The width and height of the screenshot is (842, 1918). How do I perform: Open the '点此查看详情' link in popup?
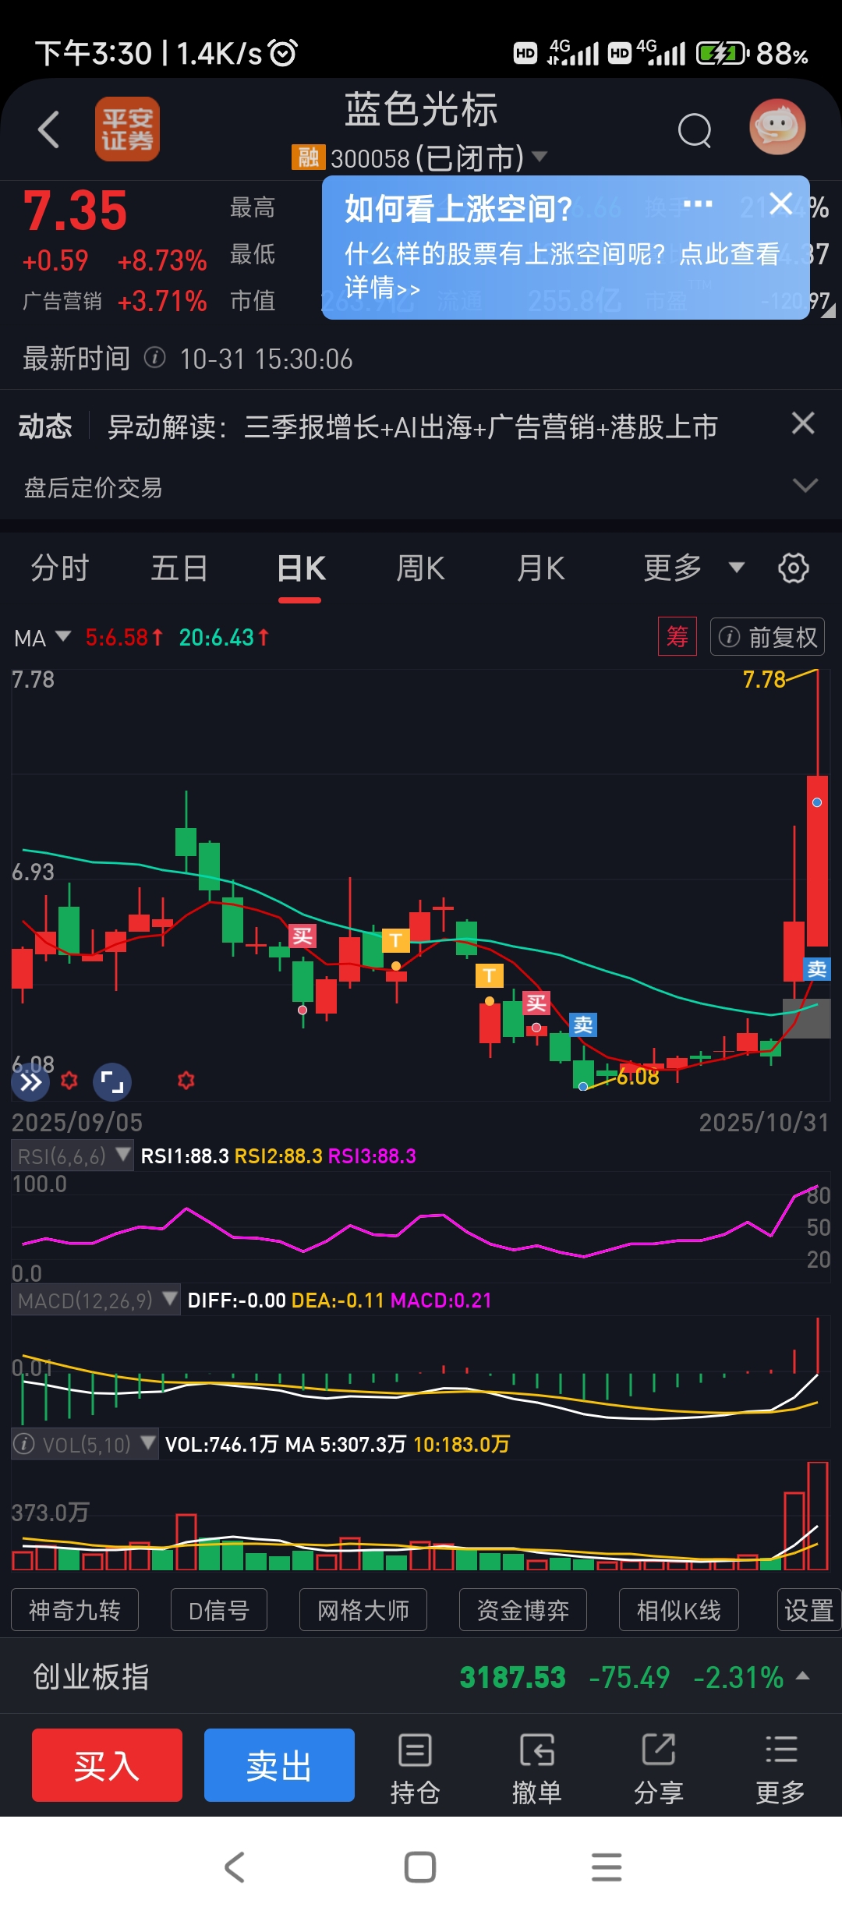coord(562,271)
